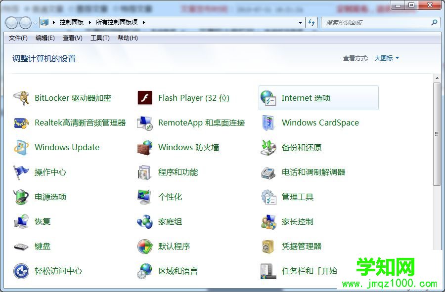This screenshot has width=445, height=292.
Task: Open the 工具(T) menu
Action: pyautogui.click(x=100, y=38)
